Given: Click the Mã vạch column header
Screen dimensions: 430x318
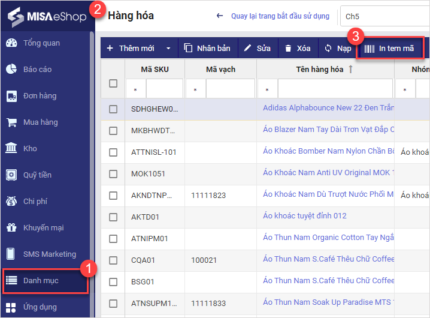Looking at the screenshot, I should pyautogui.click(x=221, y=69).
